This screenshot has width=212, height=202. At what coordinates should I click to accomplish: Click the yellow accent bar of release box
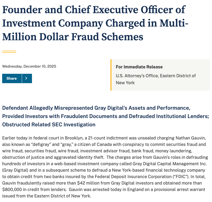click(111, 75)
